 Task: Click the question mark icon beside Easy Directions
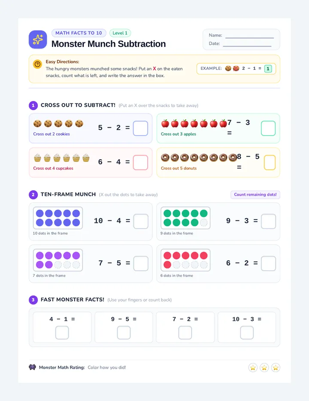point(37,64)
